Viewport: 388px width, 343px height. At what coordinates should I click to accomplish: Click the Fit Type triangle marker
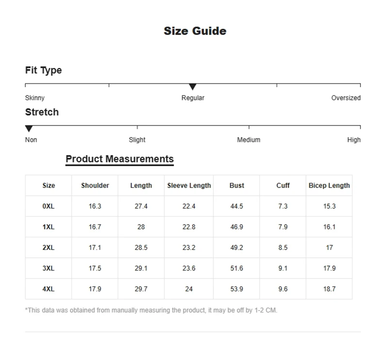[193, 87]
